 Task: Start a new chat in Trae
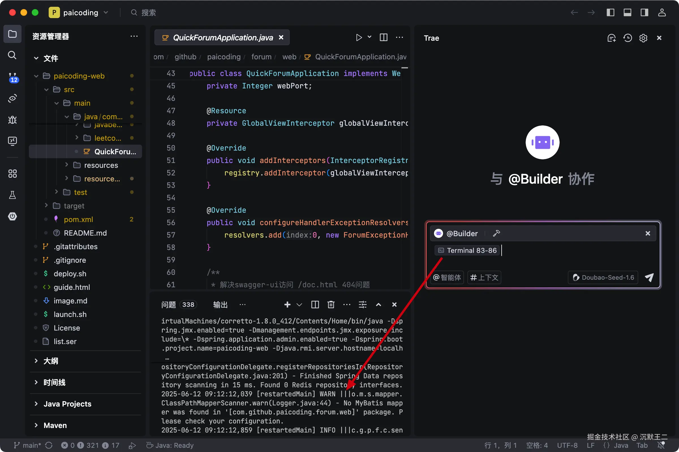[611, 38]
